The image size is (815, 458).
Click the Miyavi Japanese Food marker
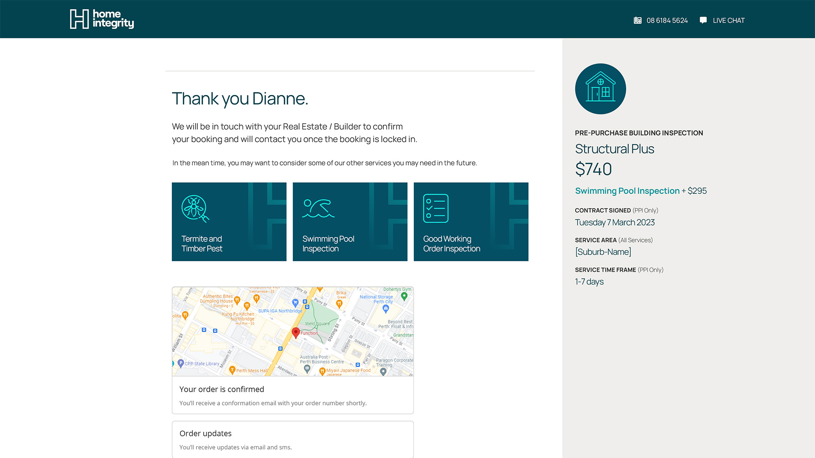click(x=322, y=371)
